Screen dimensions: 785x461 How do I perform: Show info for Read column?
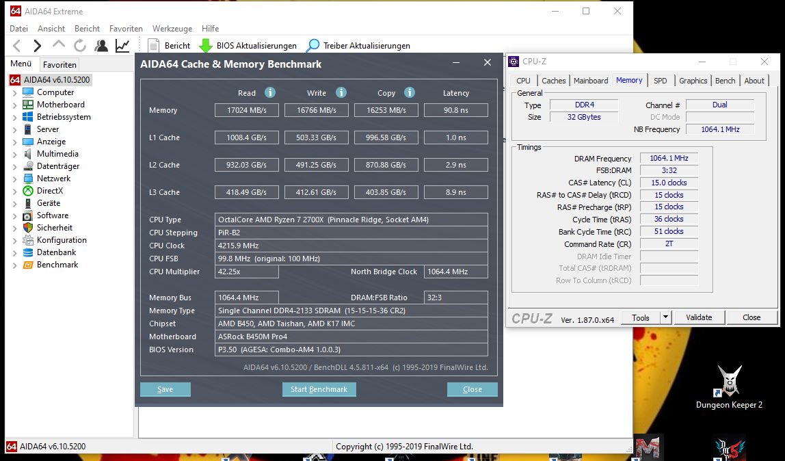click(270, 92)
